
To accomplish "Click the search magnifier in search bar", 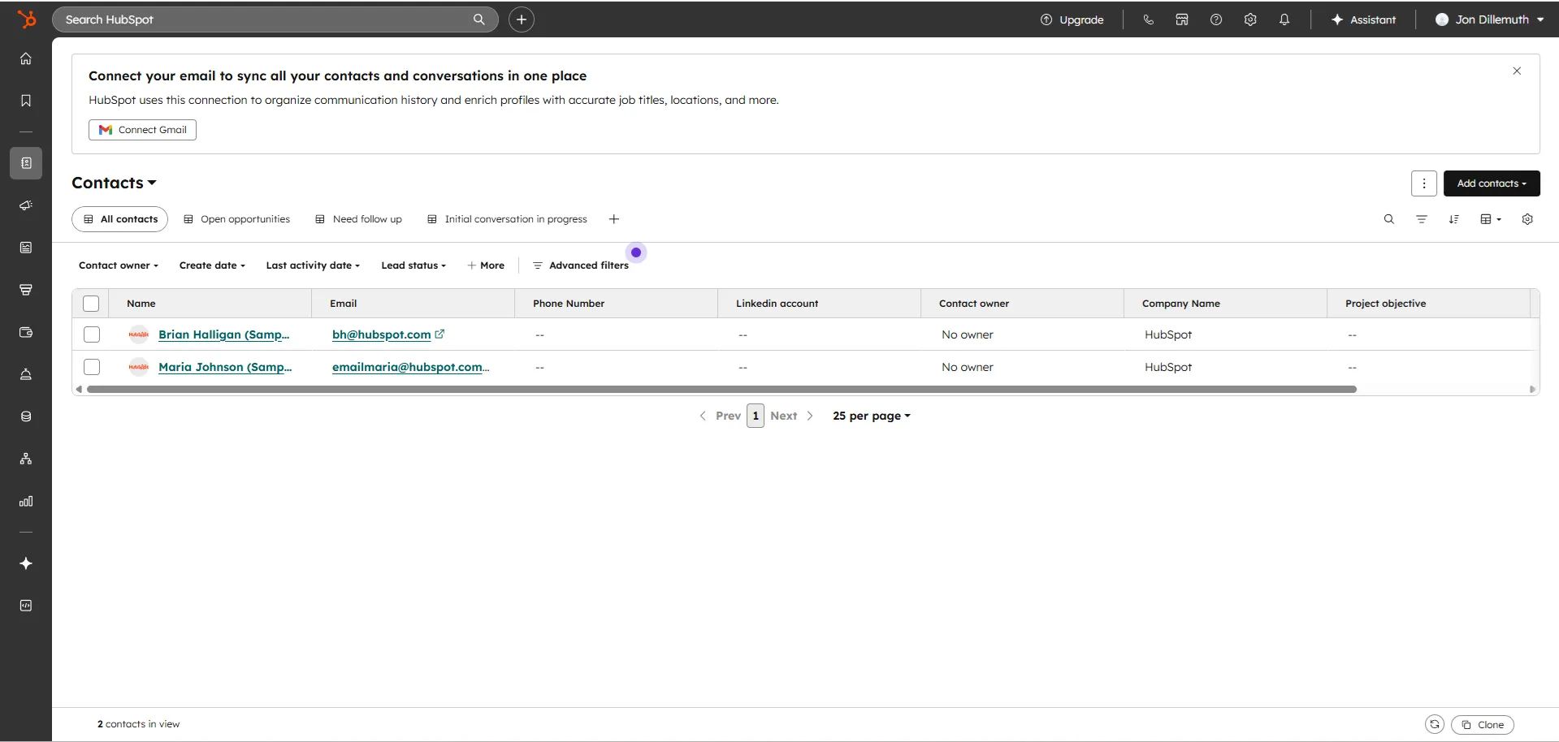I will pos(479,19).
